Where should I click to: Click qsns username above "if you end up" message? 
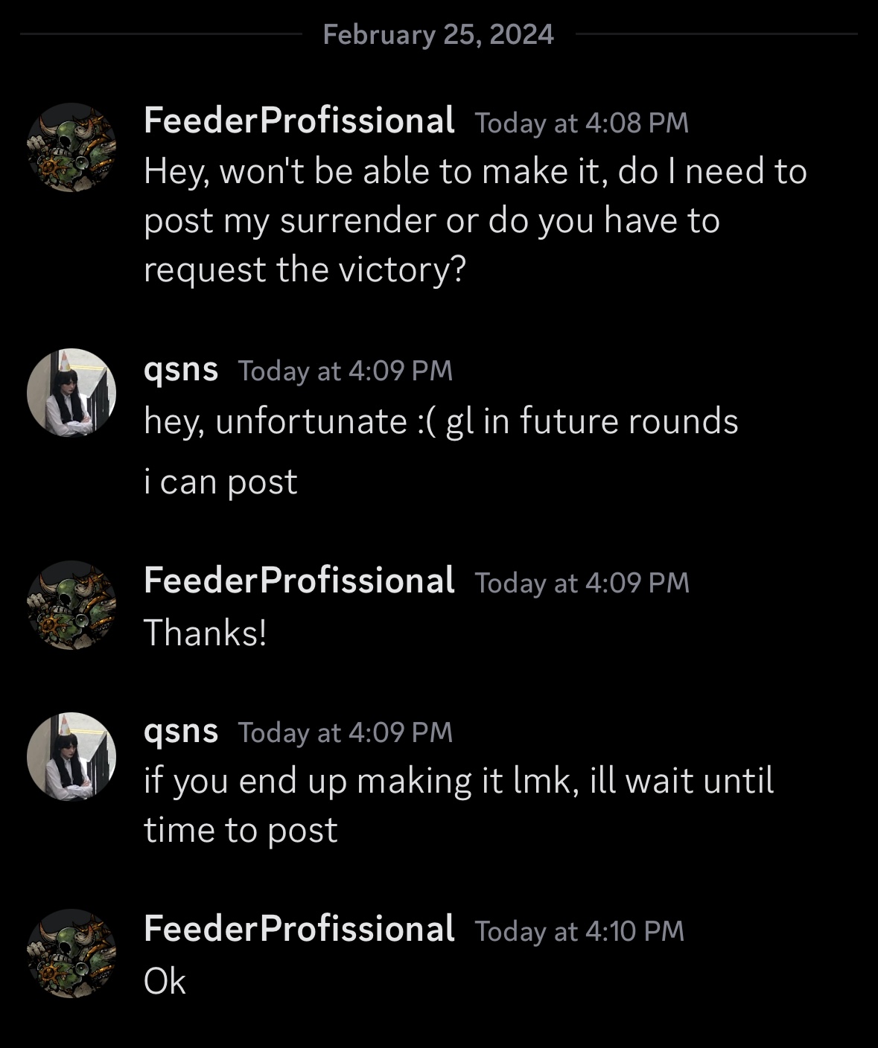pos(181,731)
